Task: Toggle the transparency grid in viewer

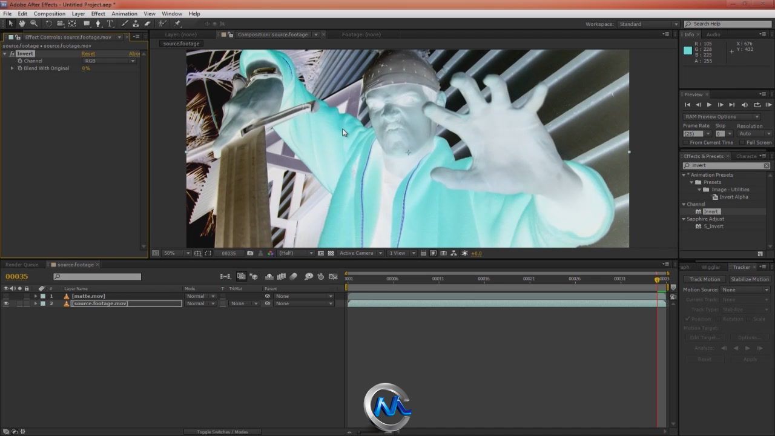Action: (331, 253)
